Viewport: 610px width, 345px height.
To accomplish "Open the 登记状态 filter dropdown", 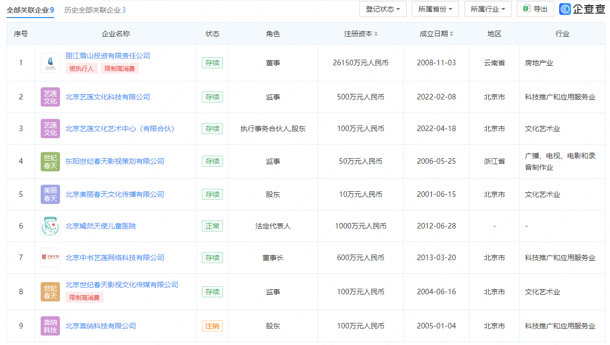I will point(383,9).
